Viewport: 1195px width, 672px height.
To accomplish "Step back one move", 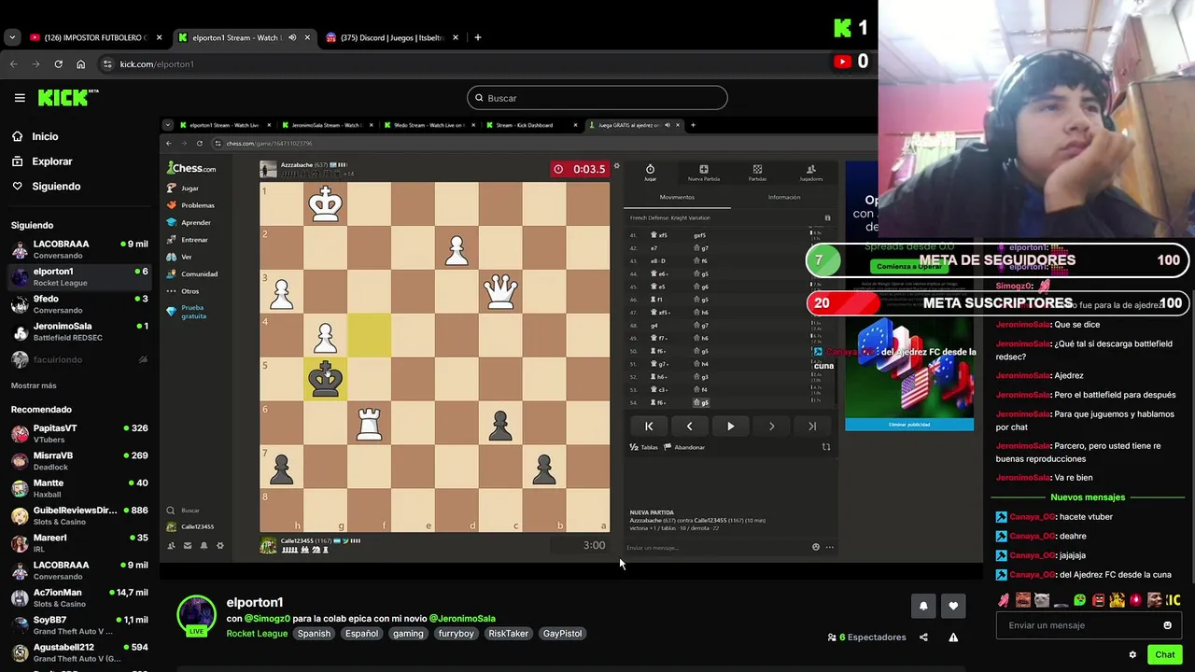I will (x=690, y=427).
